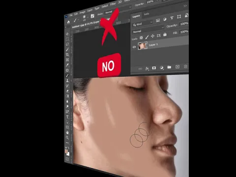Click the Add layer mask icon

[x=154, y=68]
